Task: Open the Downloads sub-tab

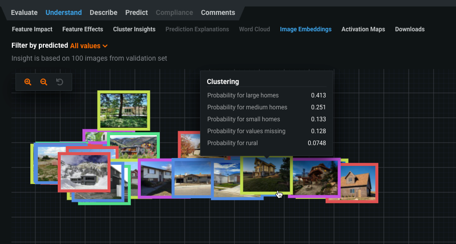Action: point(410,29)
